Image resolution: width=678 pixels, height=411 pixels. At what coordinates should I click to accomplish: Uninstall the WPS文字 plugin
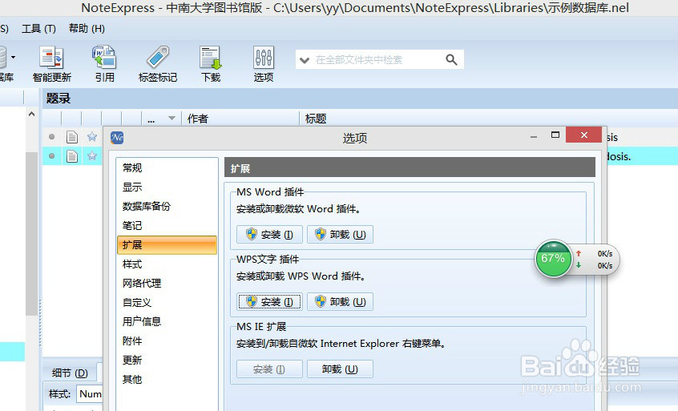point(340,302)
